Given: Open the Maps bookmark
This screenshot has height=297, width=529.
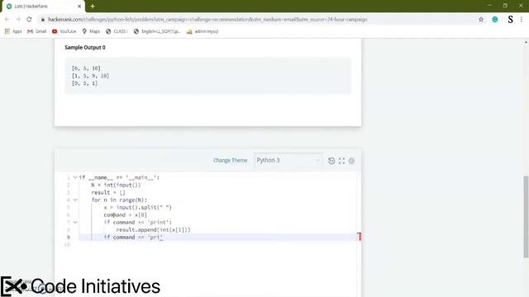Looking at the screenshot, I should pyautogui.click(x=91, y=31).
